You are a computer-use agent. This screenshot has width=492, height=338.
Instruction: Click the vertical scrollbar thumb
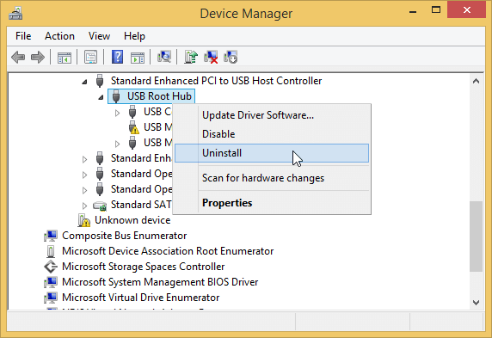click(x=476, y=237)
